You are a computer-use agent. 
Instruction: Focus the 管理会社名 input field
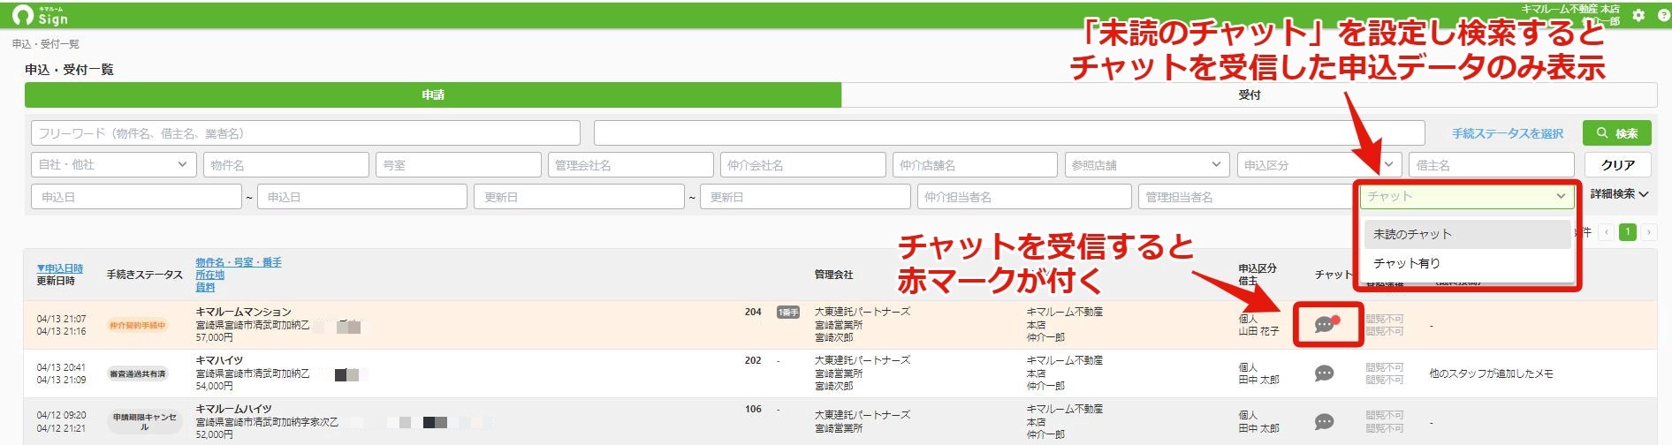[x=631, y=164]
